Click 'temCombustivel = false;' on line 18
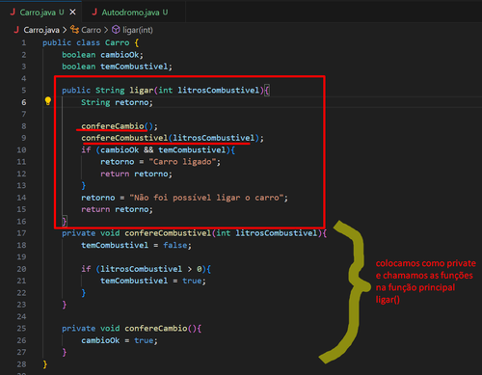This screenshot has height=375, width=482. pyautogui.click(x=136, y=245)
